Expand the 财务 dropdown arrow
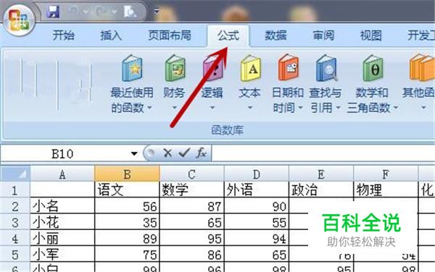The image size is (435, 272). tap(175, 107)
